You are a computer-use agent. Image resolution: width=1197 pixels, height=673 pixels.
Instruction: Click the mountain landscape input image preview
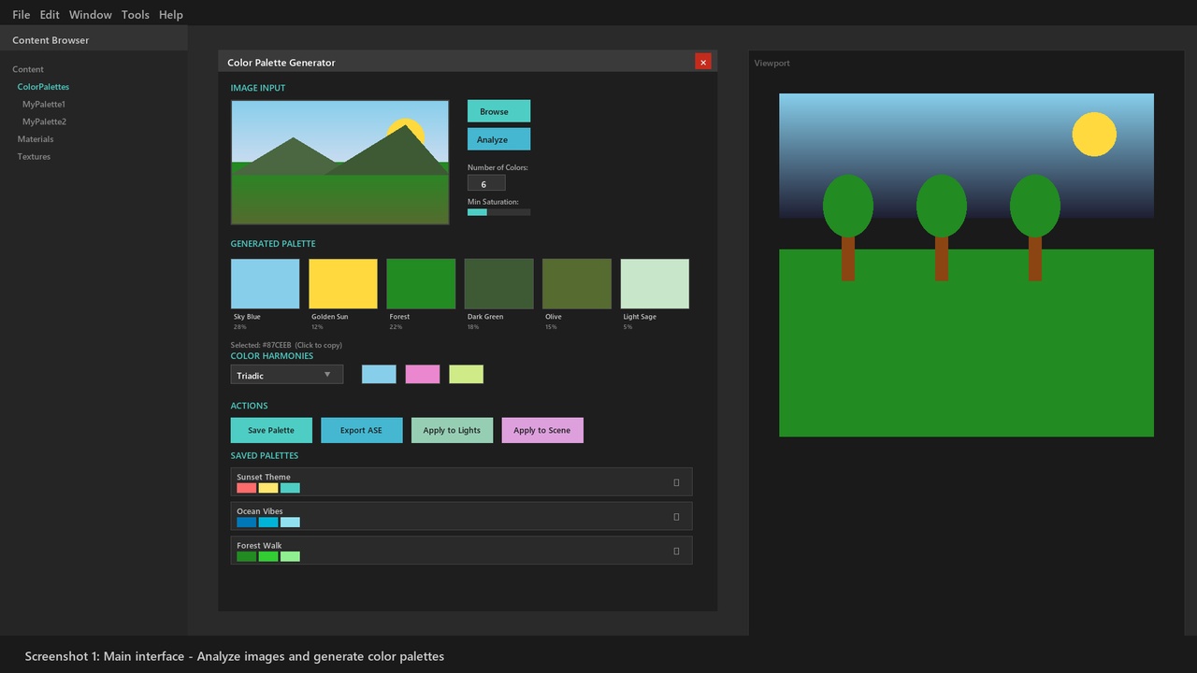click(340, 163)
